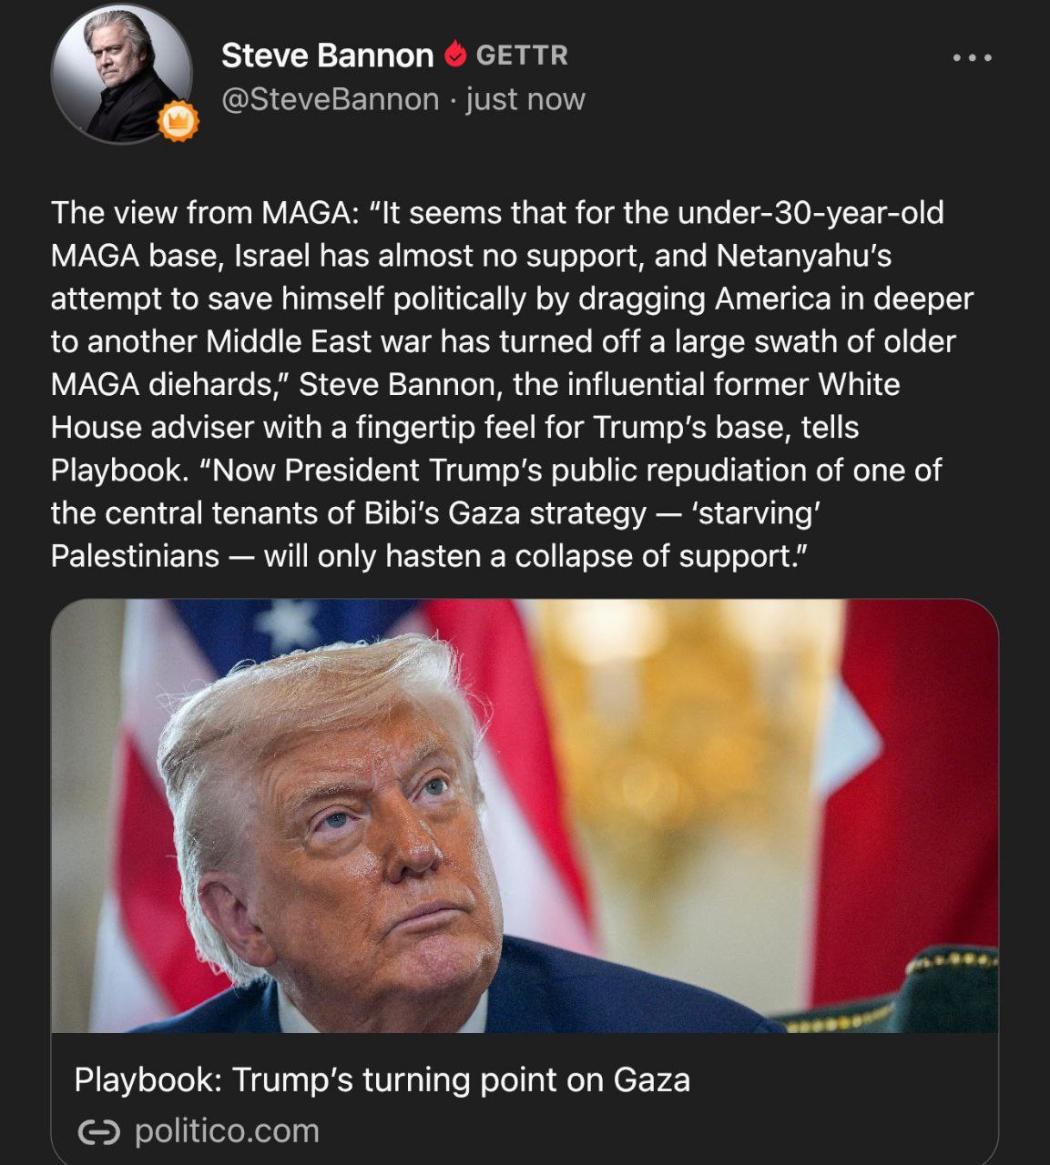Click the chain link icon beside politico.com

pyautogui.click(x=98, y=1132)
